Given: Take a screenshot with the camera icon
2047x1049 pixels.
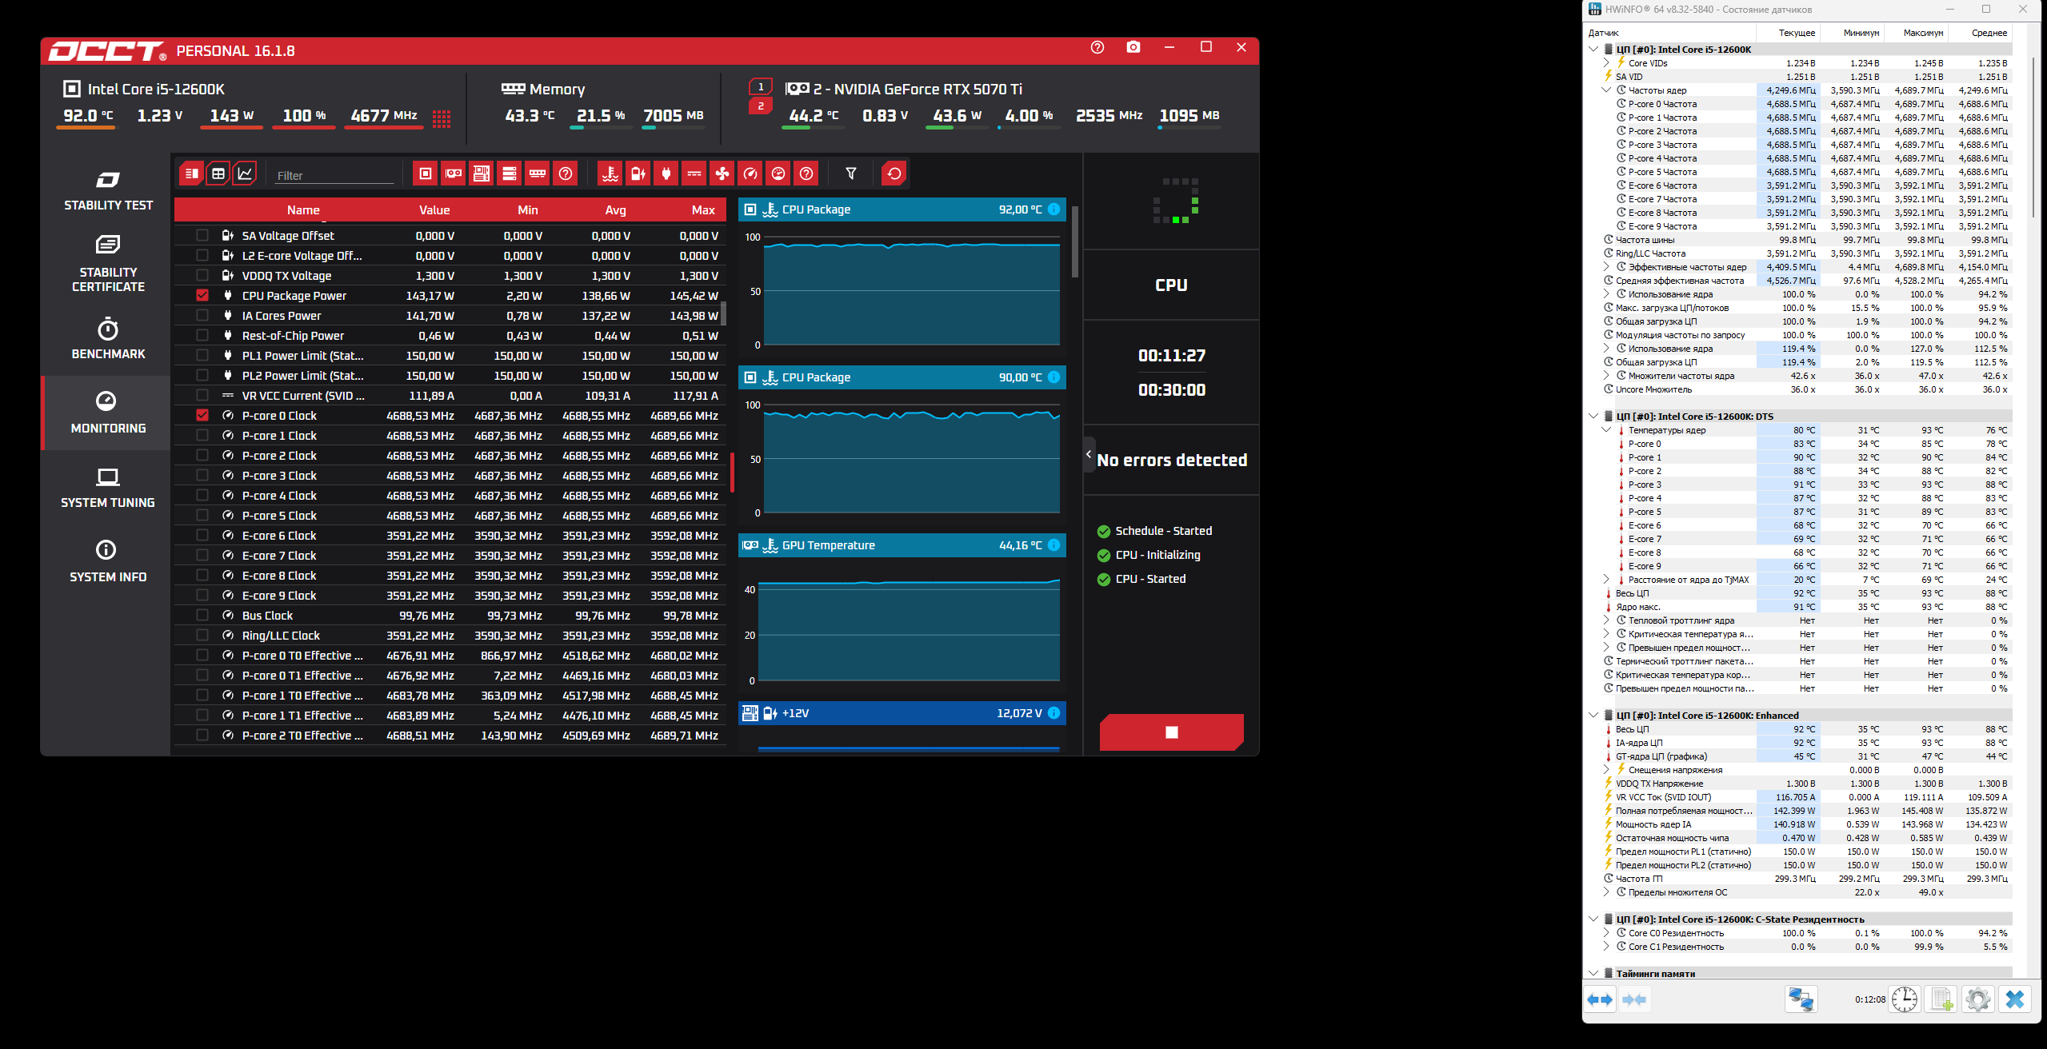Looking at the screenshot, I should (x=1133, y=47).
